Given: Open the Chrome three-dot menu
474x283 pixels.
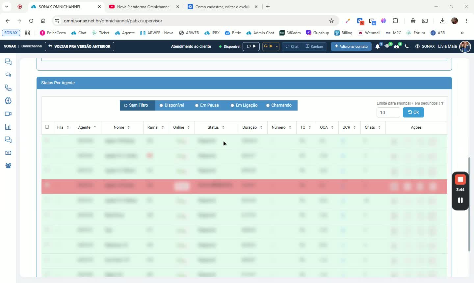Looking at the screenshot, I should tap(466, 21).
